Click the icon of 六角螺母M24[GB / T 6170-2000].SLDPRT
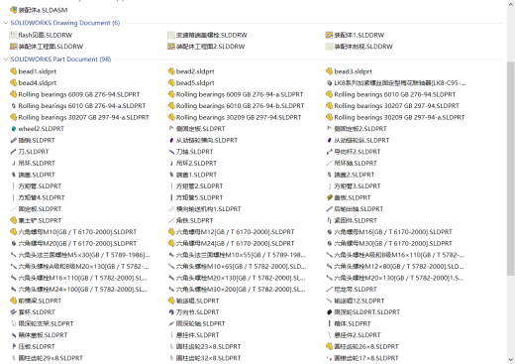 click(x=171, y=244)
